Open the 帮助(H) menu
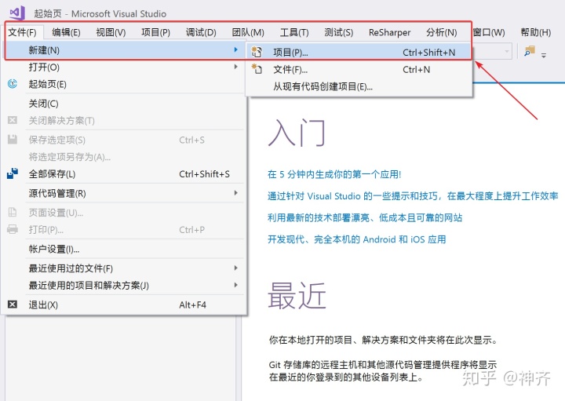This screenshot has width=565, height=401. pos(535,32)
